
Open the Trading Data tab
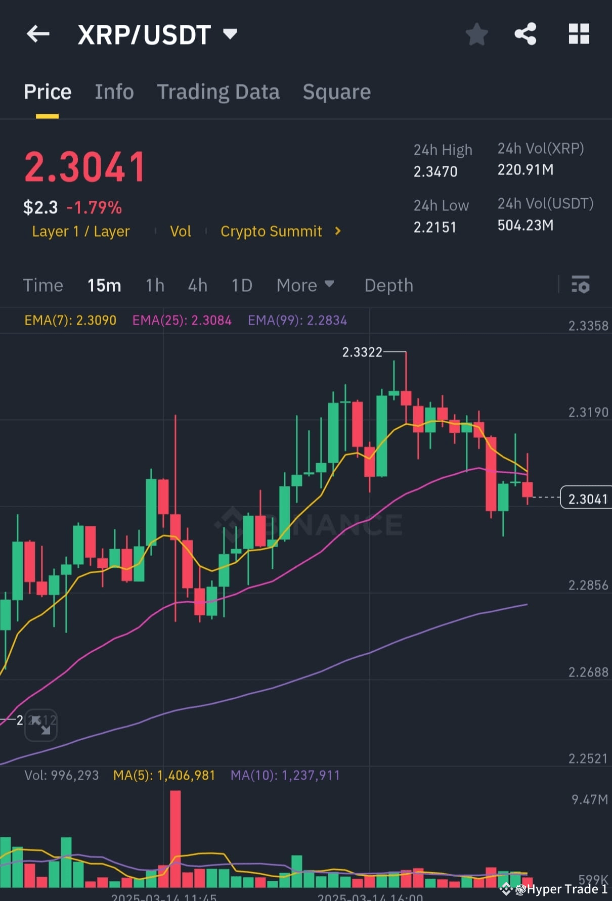pos(218,92)
